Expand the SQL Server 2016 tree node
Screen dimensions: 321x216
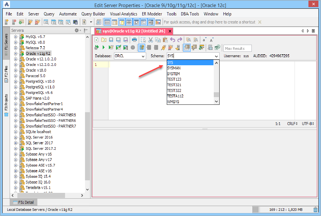15,137
